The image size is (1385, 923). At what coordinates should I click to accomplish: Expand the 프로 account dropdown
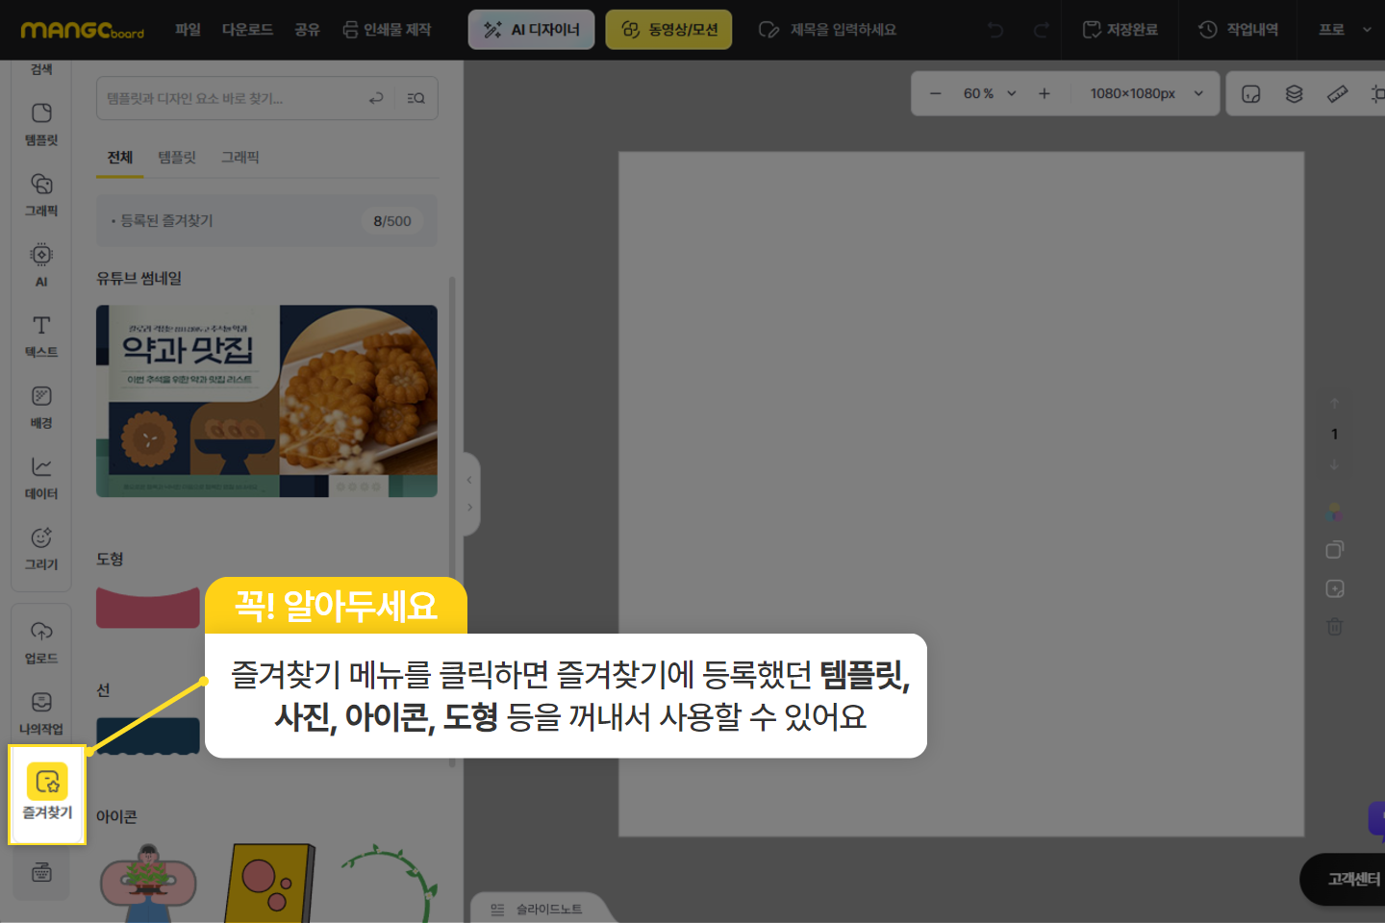point(1345,30)
